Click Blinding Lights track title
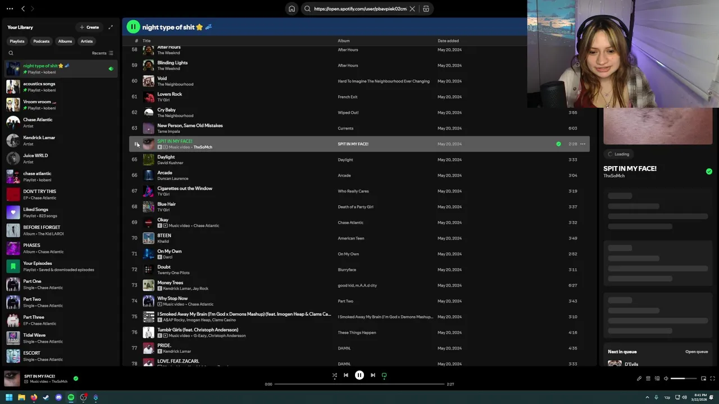 172,63
